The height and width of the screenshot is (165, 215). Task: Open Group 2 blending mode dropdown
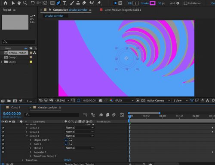pos(80,132)
